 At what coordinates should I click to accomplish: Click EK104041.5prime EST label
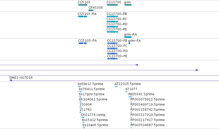[x=93, y=99]
